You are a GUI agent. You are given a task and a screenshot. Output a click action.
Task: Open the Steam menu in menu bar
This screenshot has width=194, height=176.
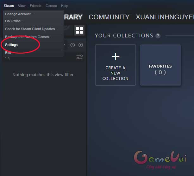(9, 6)
